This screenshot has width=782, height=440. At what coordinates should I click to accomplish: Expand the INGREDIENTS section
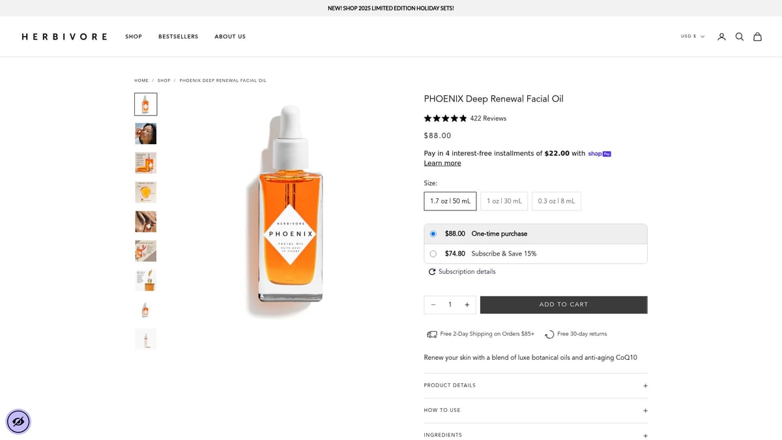(x=535, y=435)
